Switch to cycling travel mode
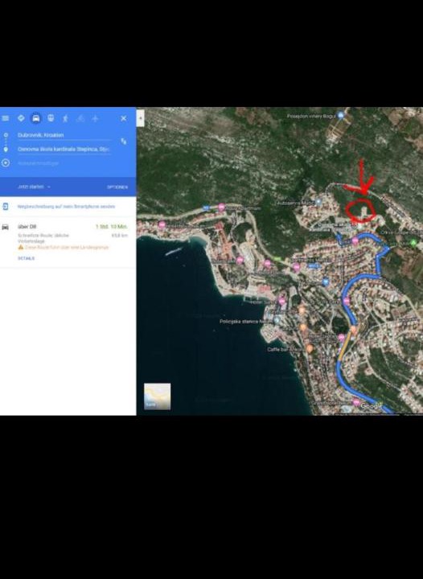 pos(80,118)
